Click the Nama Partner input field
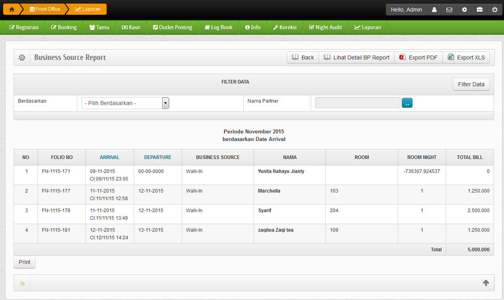Image resolution: width=504 pixels, height=300 pixels. click(x=357, y=103)
